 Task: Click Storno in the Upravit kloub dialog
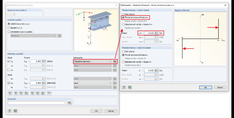point(111,111)
